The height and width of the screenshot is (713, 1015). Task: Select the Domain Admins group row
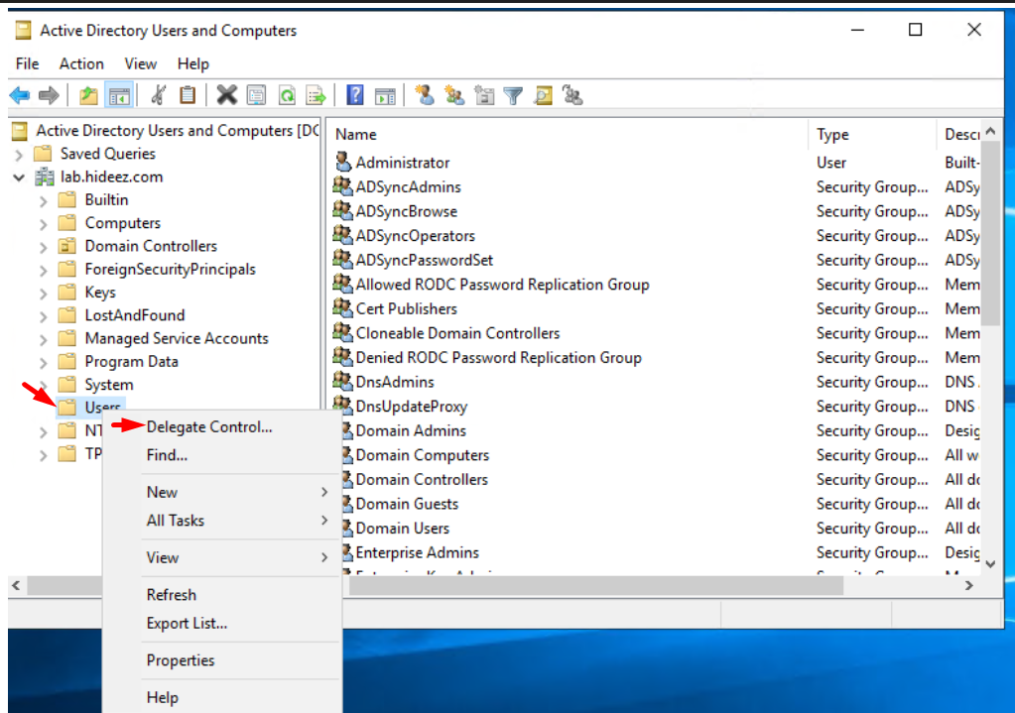coord(411,430)
